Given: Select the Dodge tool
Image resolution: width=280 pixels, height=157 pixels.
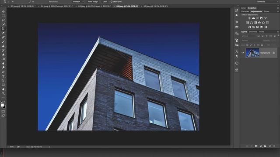Looking at the screenshot, I should (3, 68).
